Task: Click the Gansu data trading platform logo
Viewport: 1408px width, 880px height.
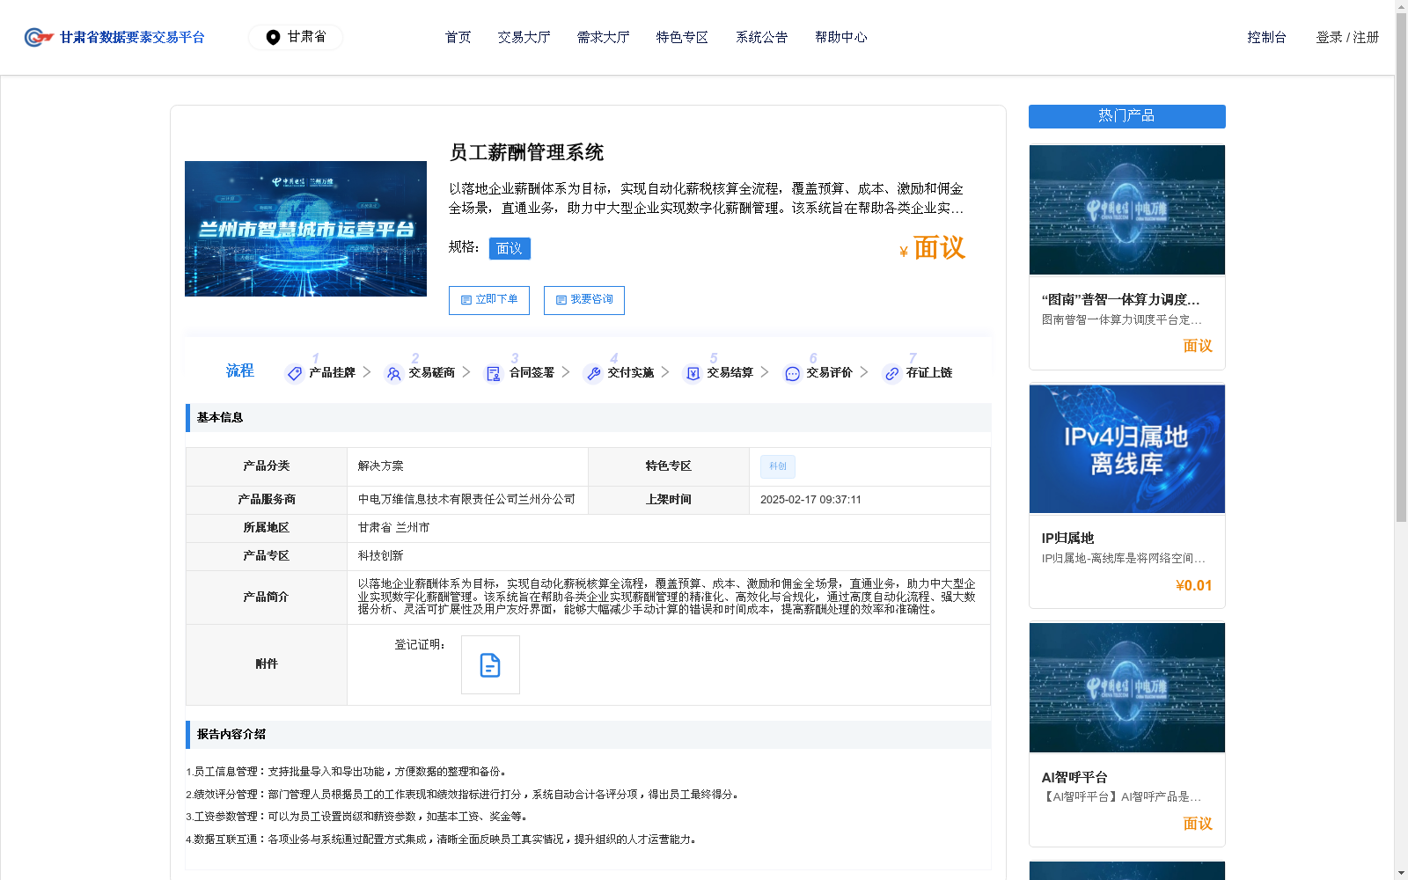Action: [x=114, y=37]
